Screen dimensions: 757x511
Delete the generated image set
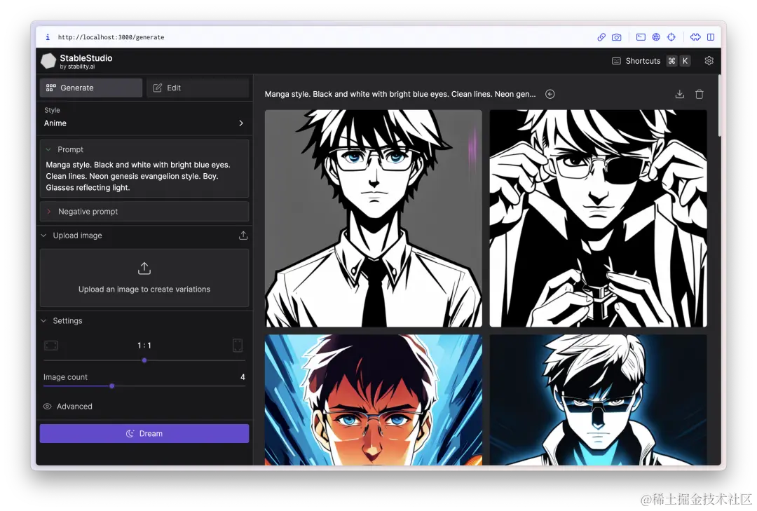point(699,94)
